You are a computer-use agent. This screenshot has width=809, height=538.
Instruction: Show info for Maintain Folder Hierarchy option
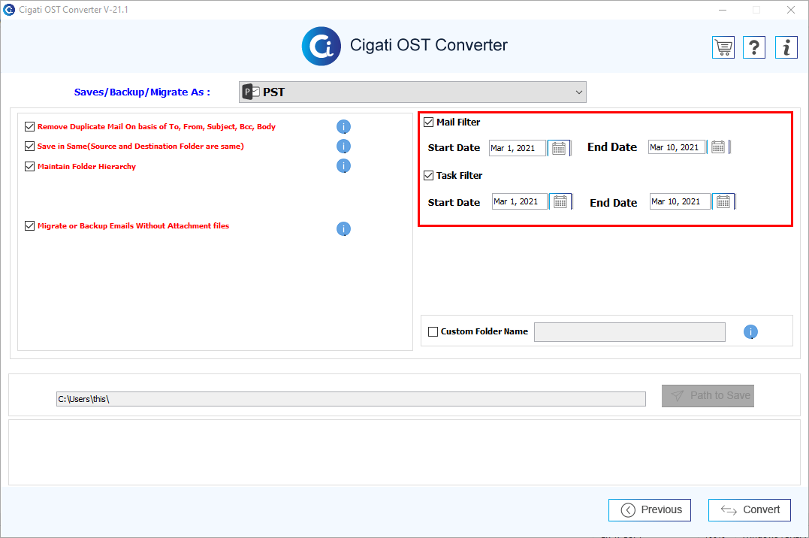(343, 166)
